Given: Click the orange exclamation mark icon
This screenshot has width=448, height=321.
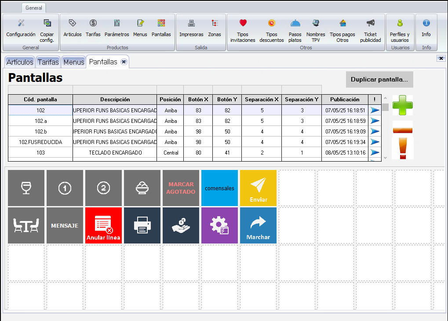Looking at the screenshot, I should (x=403, y=148).
